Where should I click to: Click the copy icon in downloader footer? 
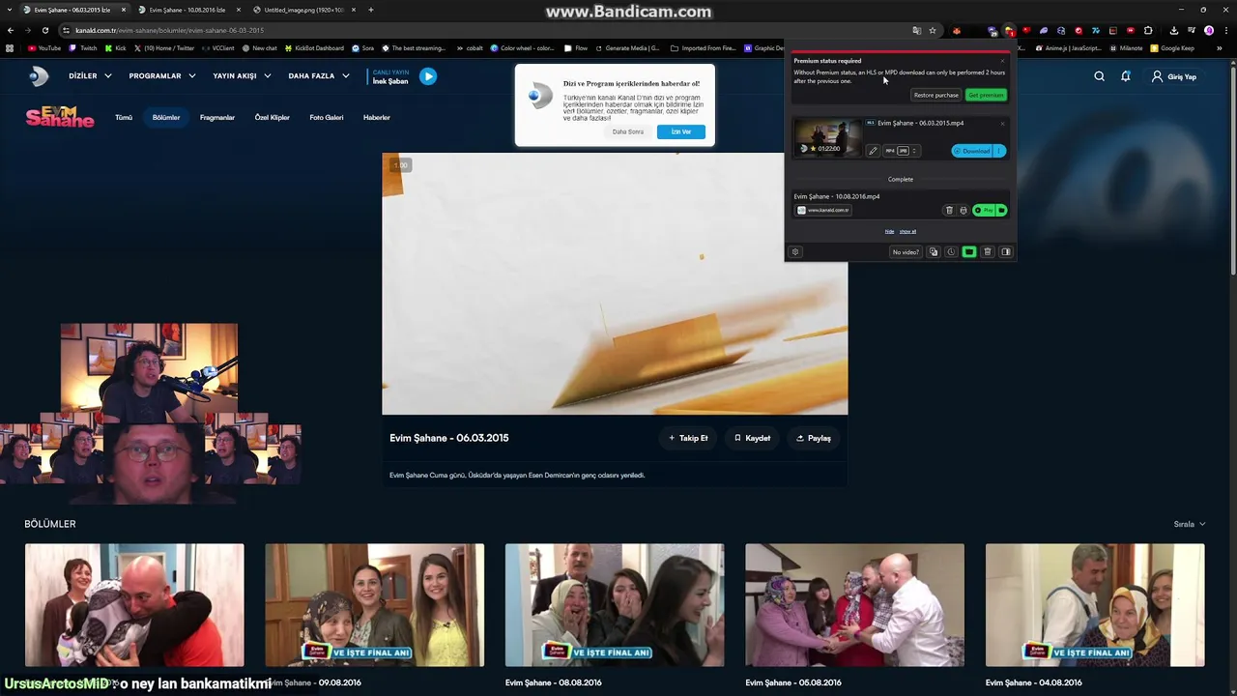(x=934, y=252)
